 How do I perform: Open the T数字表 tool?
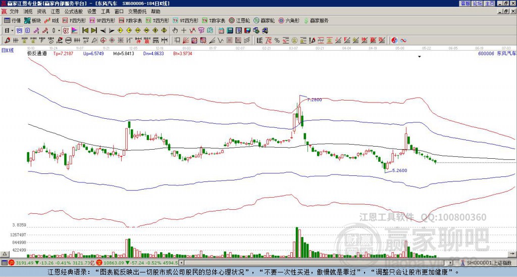214,20
